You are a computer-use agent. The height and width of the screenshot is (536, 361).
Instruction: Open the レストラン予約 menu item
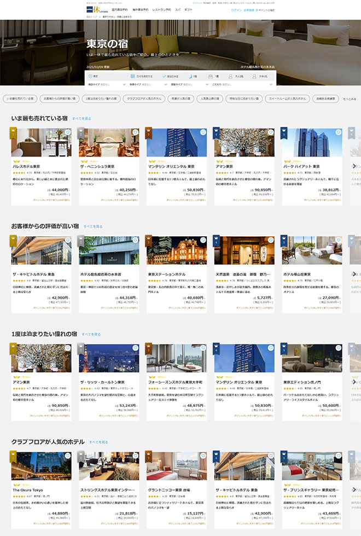click(x=162, y=10)
